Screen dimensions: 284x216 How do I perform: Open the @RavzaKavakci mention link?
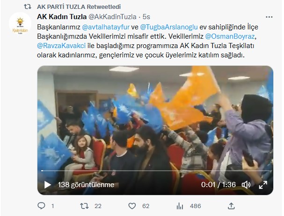coord(61,46)
